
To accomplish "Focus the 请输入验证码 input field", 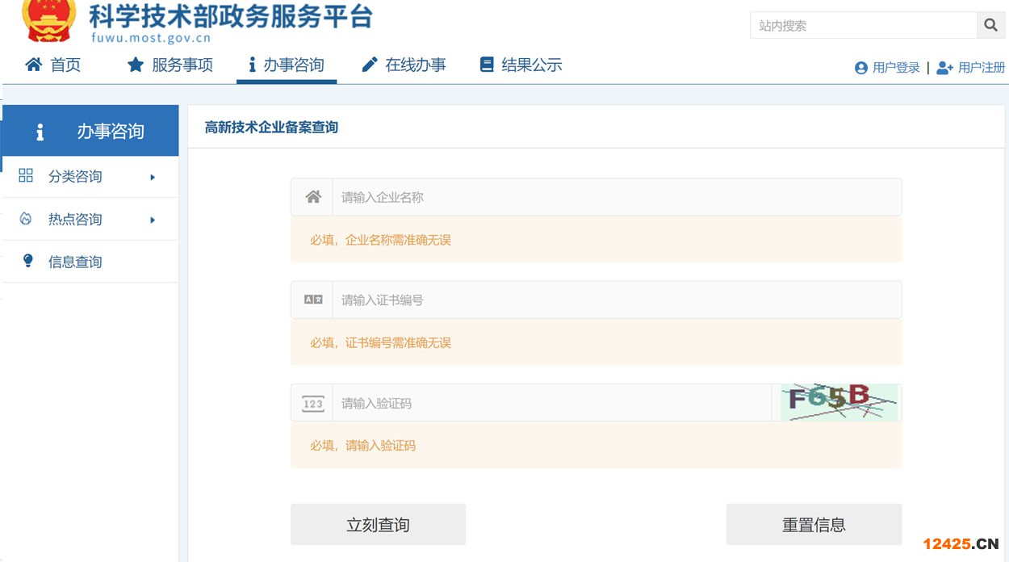I will [x=552, y=403].
